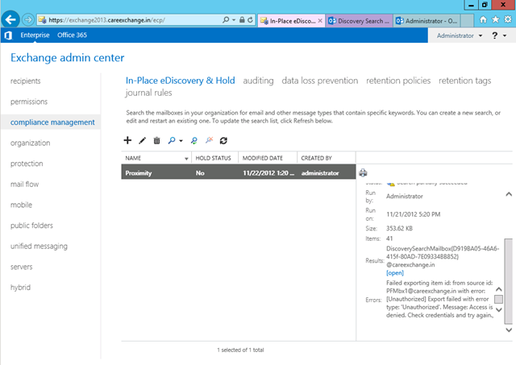This screenshot has height=365, width=516.
Task: Switch to Administrator - O... browser tab
Action: (x=427, y=21)
